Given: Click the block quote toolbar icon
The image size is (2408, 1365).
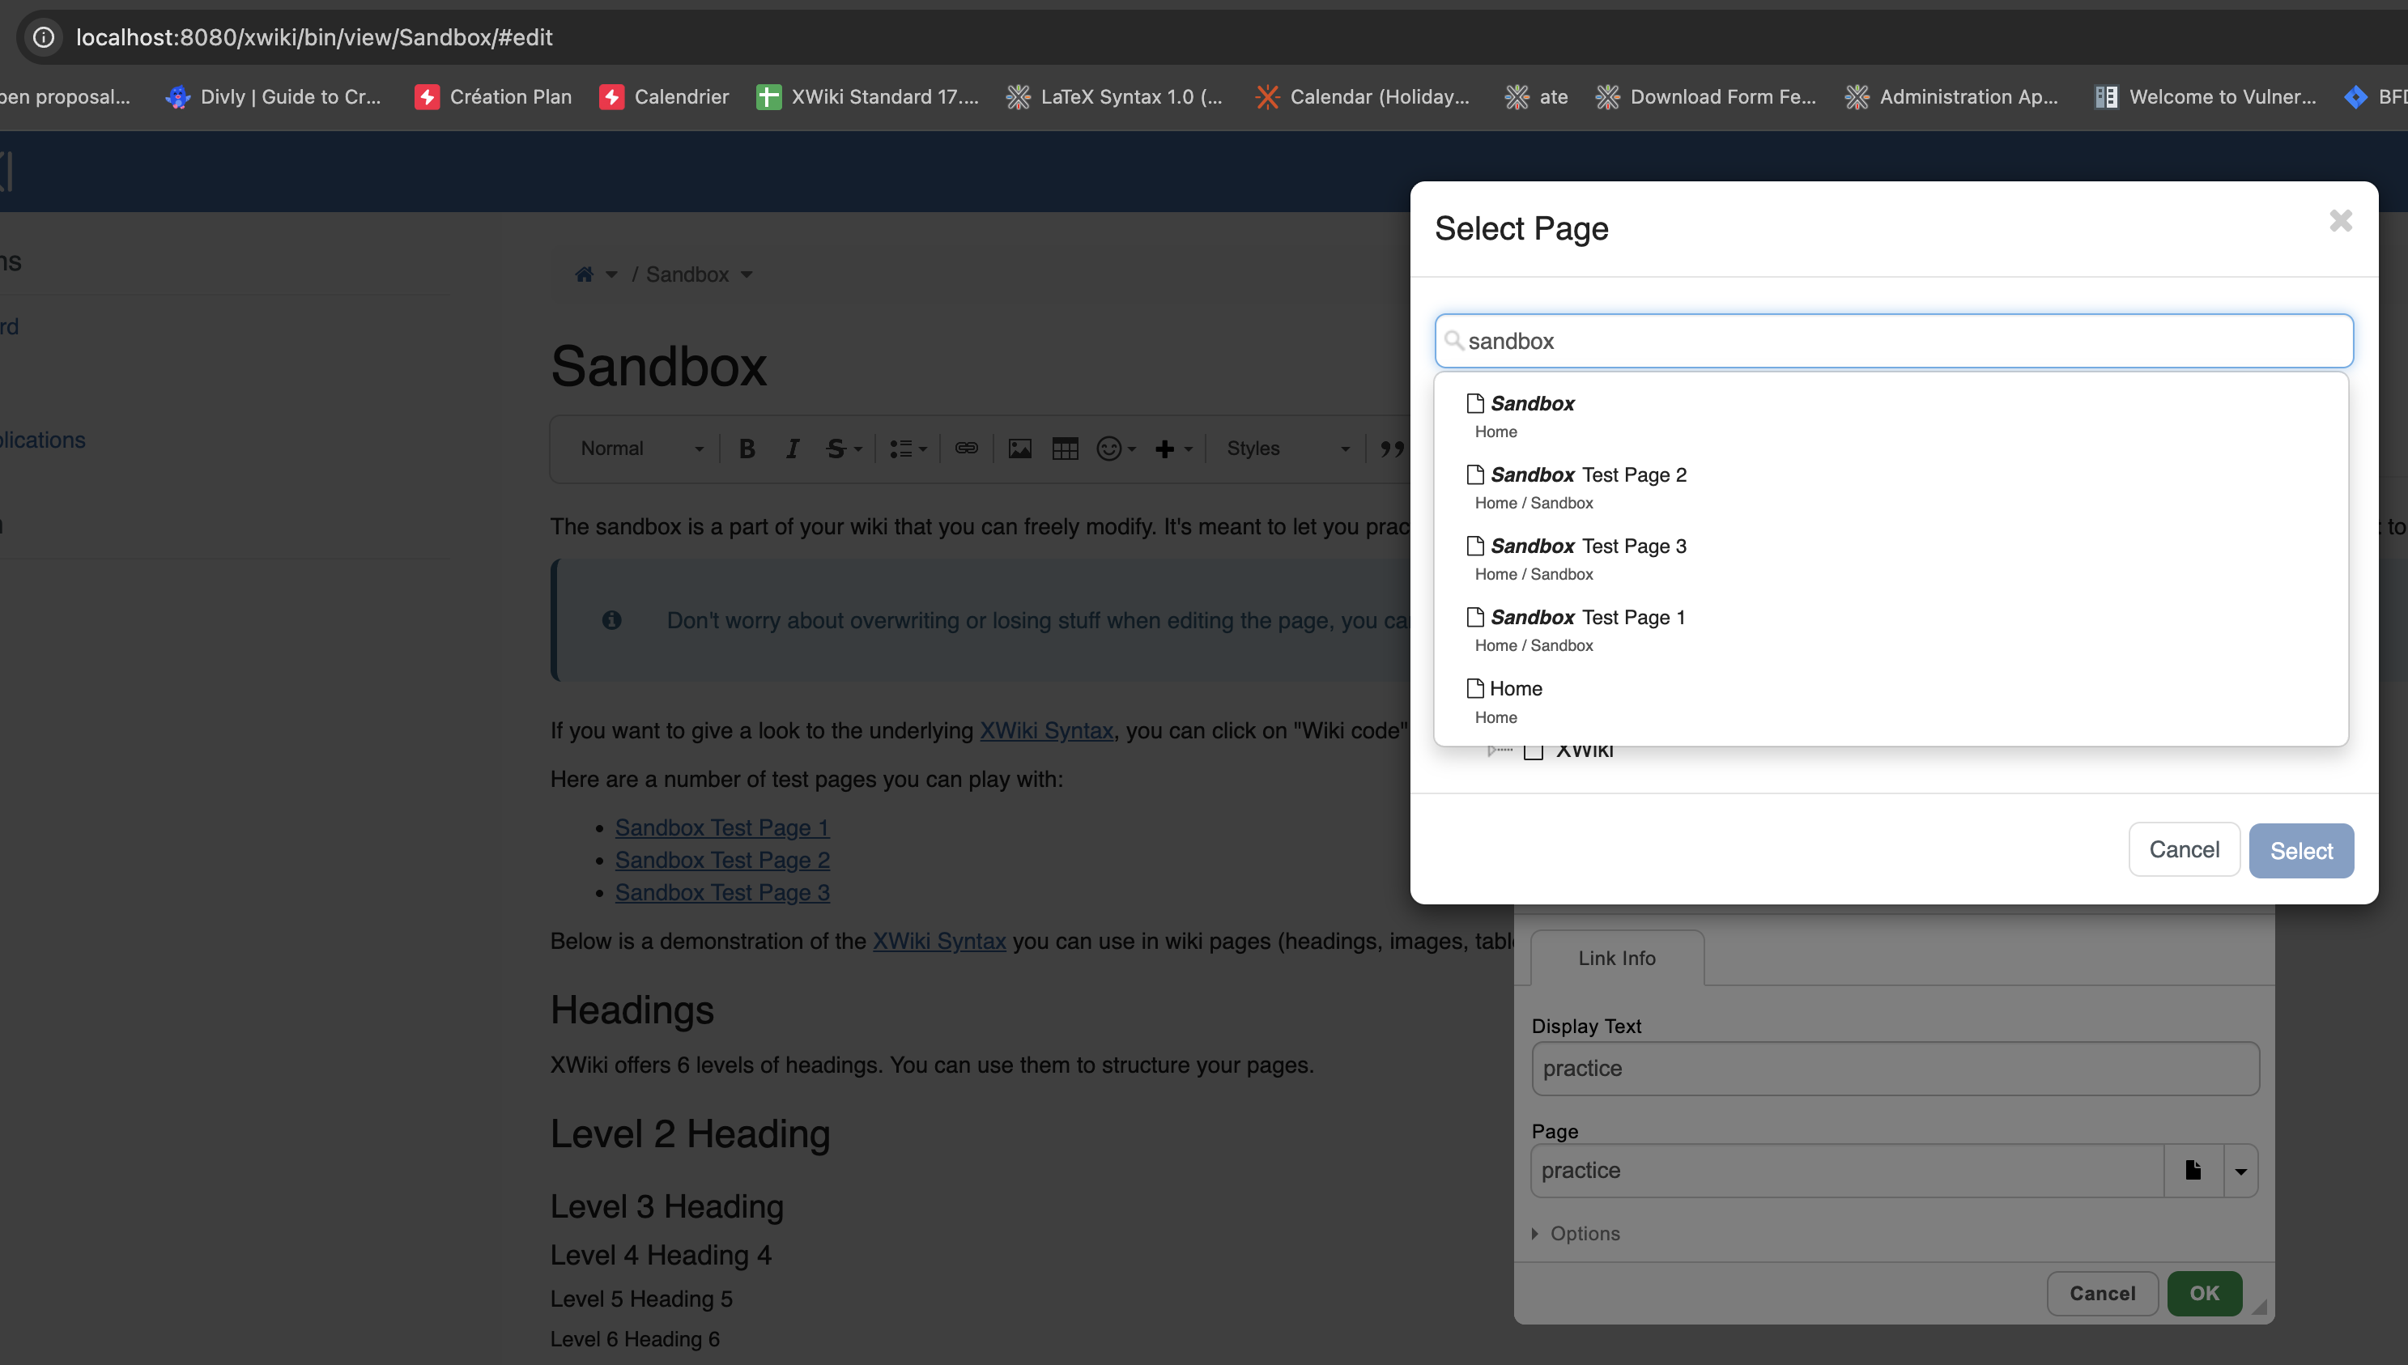Looking at the screenshot, I should coord(1392,449).
